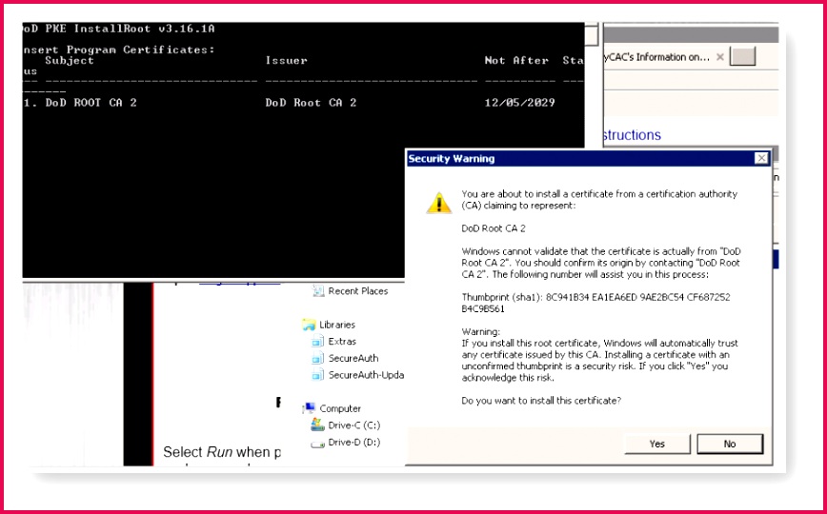This screenshot has height=514, width=827.
Task: Click the Drive-C disk icon
Action: pyautogui.click(x=317, y=425)
